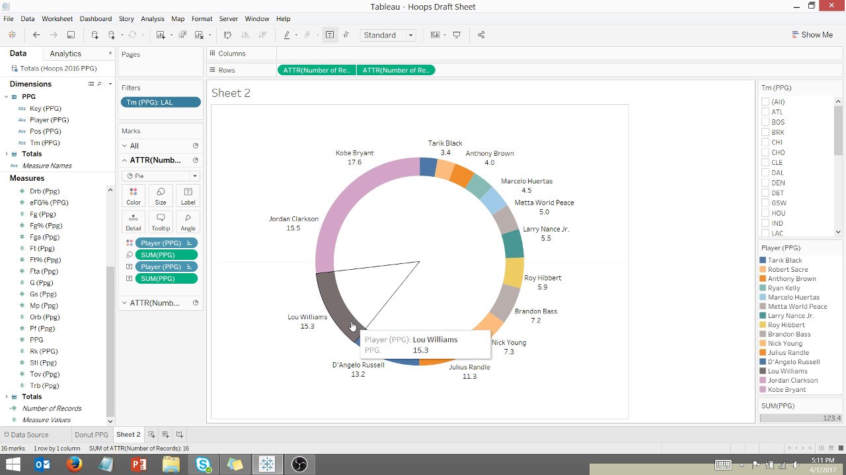
Task: Check the GSW team filter checkbox
Action: 765,203
